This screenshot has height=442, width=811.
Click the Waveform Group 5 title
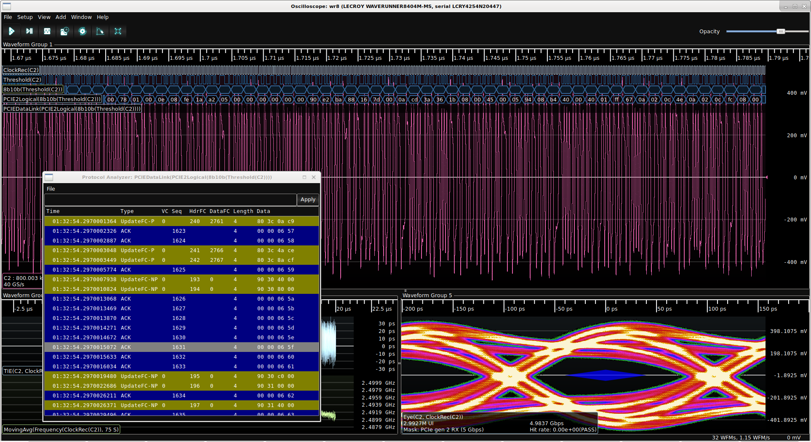click(x=427, y=296)
